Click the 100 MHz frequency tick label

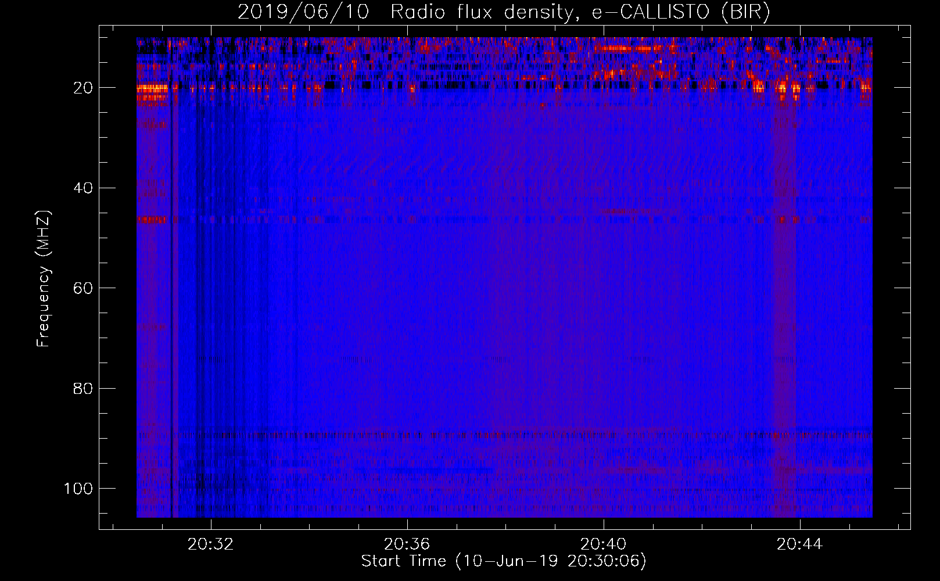click(x=78, y=489)
